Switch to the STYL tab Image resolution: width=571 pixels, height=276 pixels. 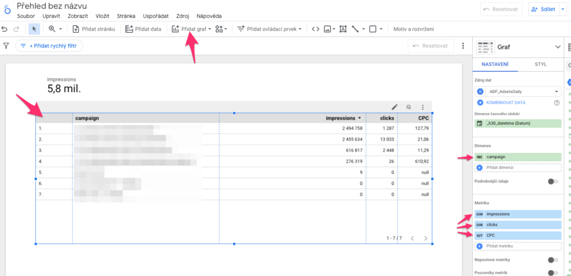pyautogui.click(x=540, y=64)
